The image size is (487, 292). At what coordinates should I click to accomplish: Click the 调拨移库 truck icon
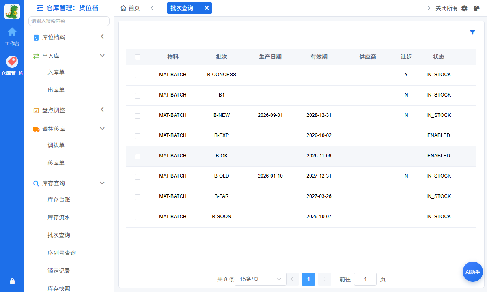(36, 129)
